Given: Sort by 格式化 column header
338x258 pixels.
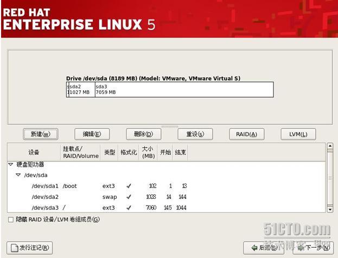Looking at the screenshot, I should point(129,152).
